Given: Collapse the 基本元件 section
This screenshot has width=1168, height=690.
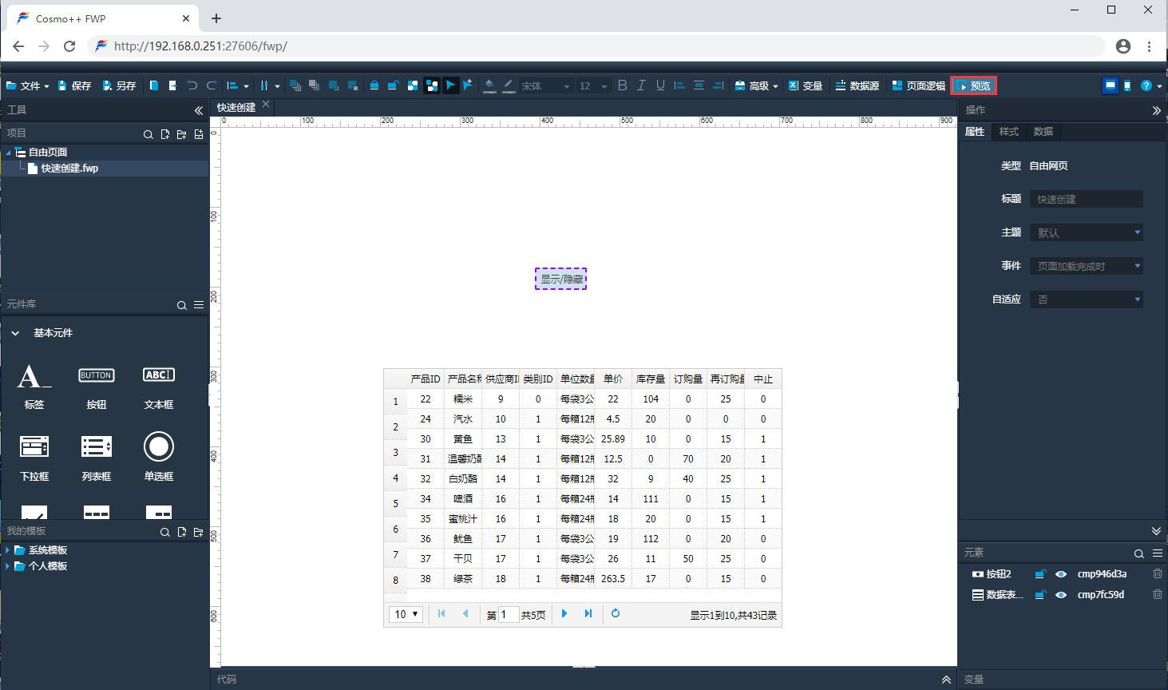Looking at the screenshot, I should tap(15, 333).
